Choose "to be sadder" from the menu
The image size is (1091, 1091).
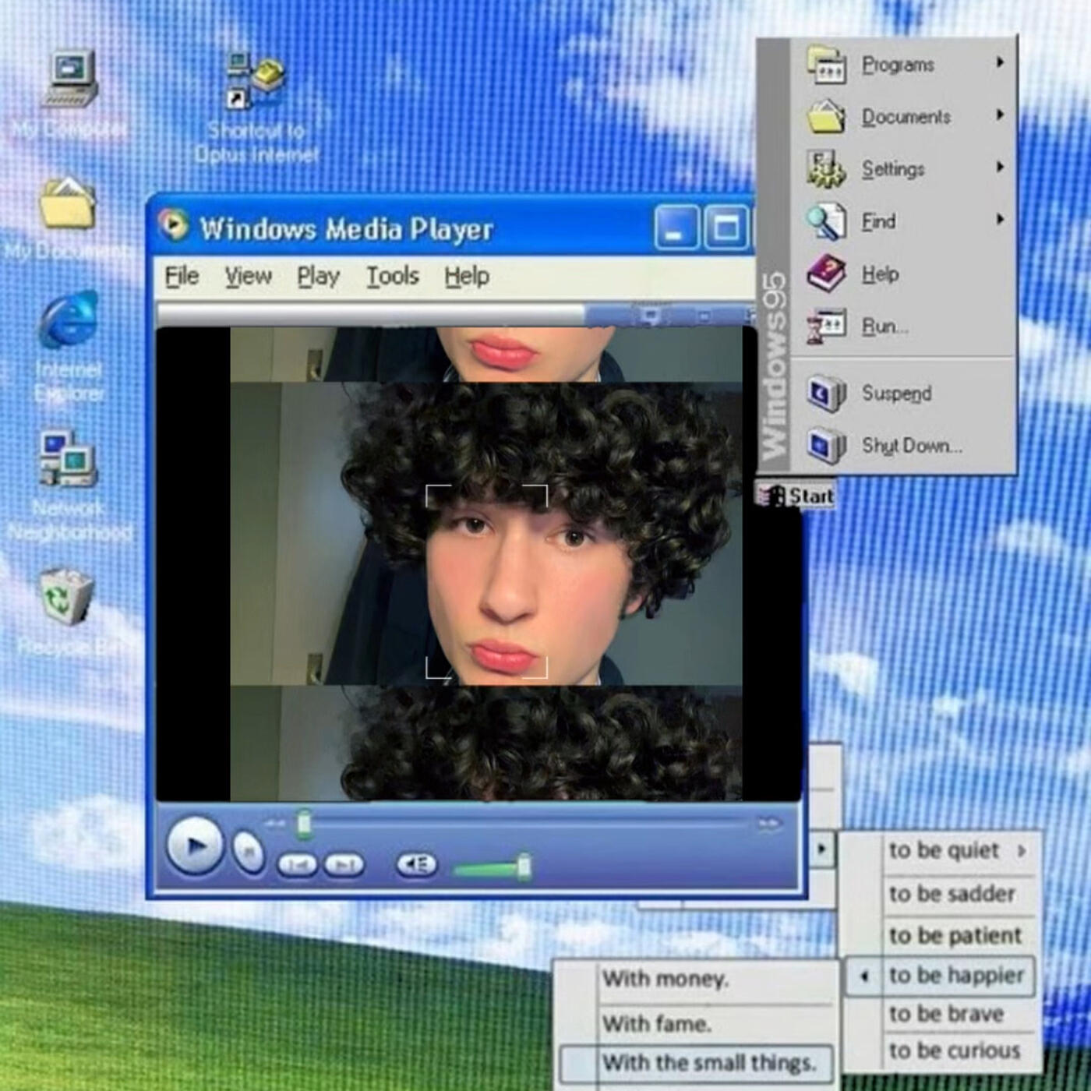coord(952,894)
